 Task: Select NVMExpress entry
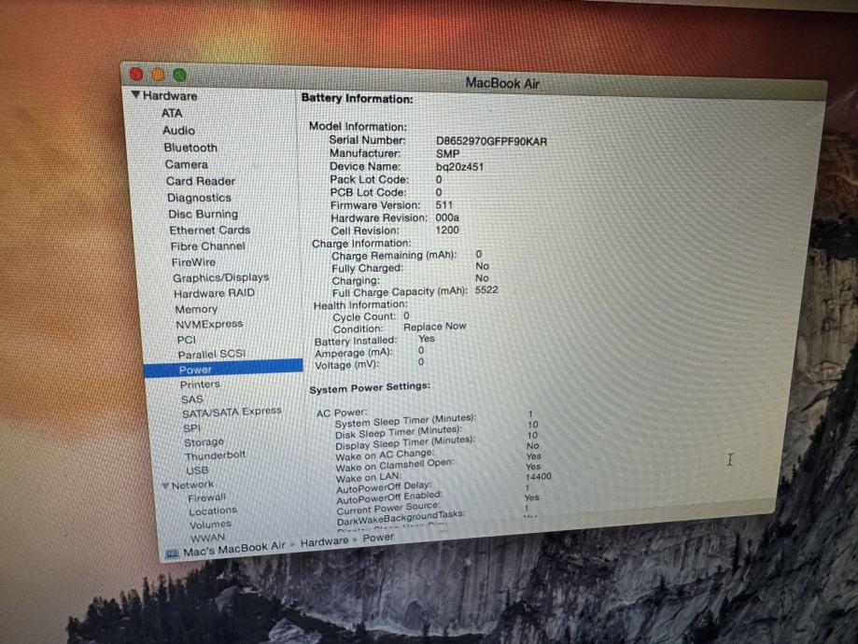point(209,325)
